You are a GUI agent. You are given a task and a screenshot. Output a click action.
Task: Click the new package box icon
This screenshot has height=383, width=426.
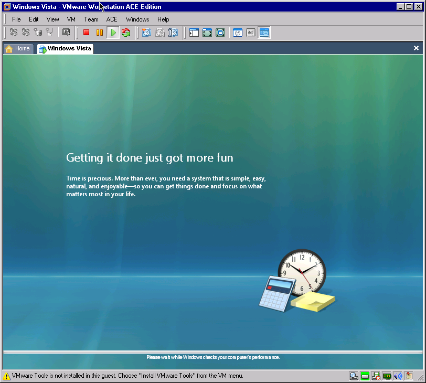(x=38, y=33)
